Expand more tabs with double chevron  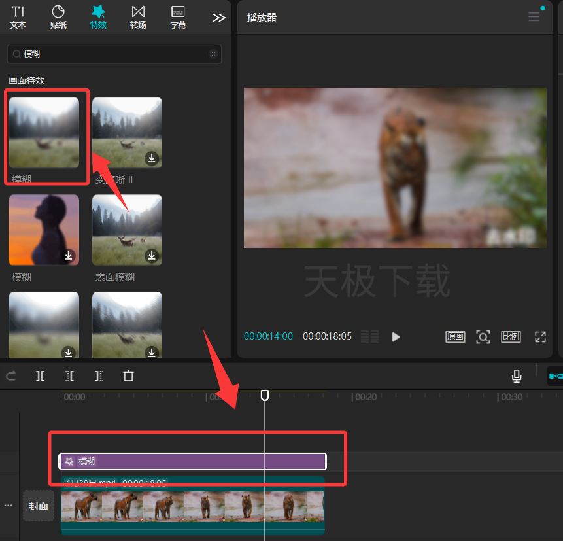218,18
